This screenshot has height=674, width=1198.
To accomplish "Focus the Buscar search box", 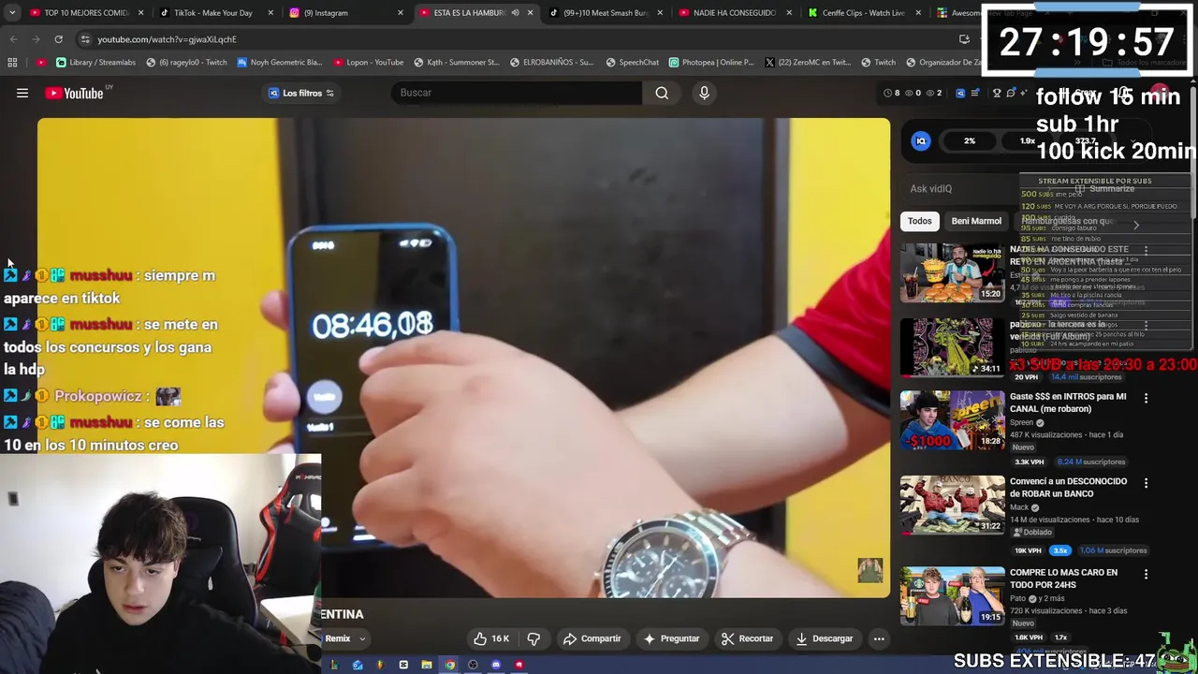I will (517, 93).
